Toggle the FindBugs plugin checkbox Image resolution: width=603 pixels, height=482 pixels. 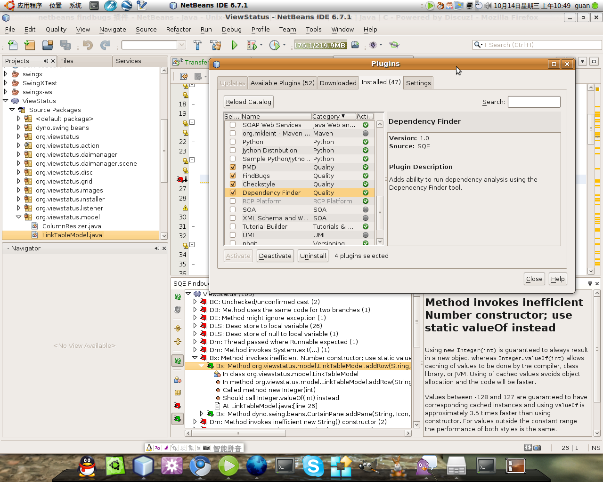[233, 176]
